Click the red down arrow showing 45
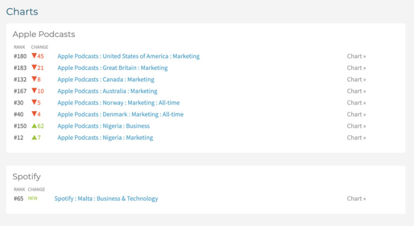The width and height of the screenshot is (414, 226). 34,56
